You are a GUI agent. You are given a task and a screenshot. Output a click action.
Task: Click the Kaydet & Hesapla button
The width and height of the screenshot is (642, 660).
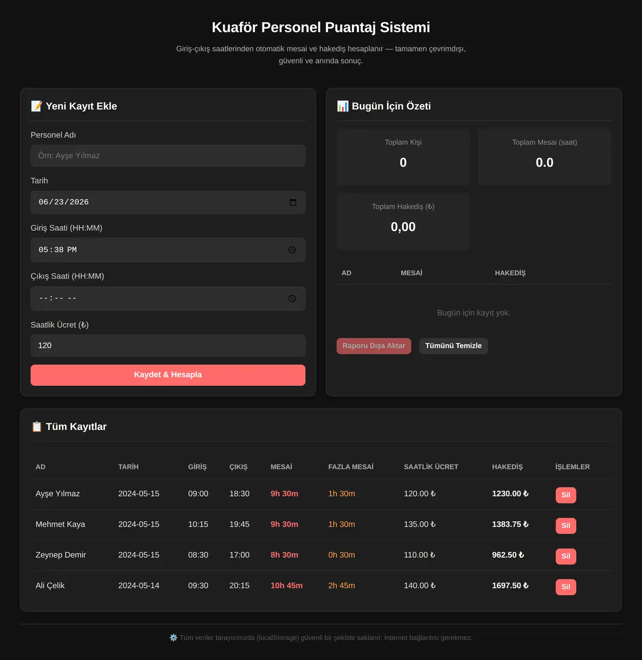click(168, 375)
